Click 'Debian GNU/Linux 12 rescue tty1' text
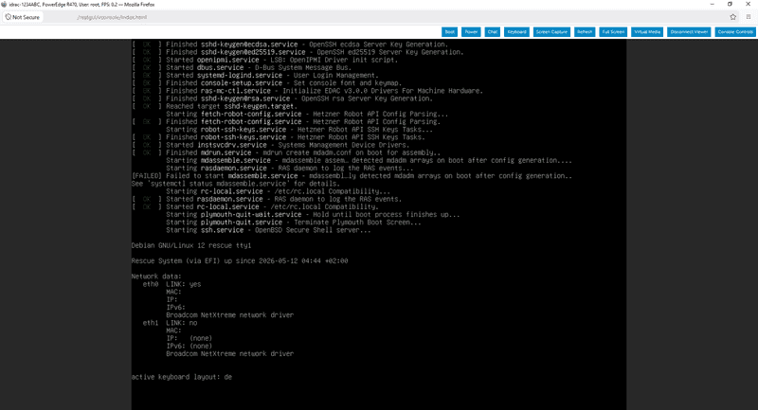This screenshot has width=758, height=410. point(191,245)
